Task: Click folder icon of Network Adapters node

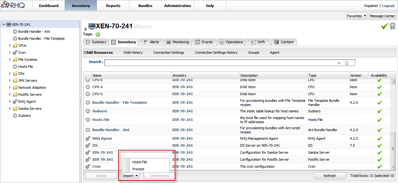Action: (15, 88)
